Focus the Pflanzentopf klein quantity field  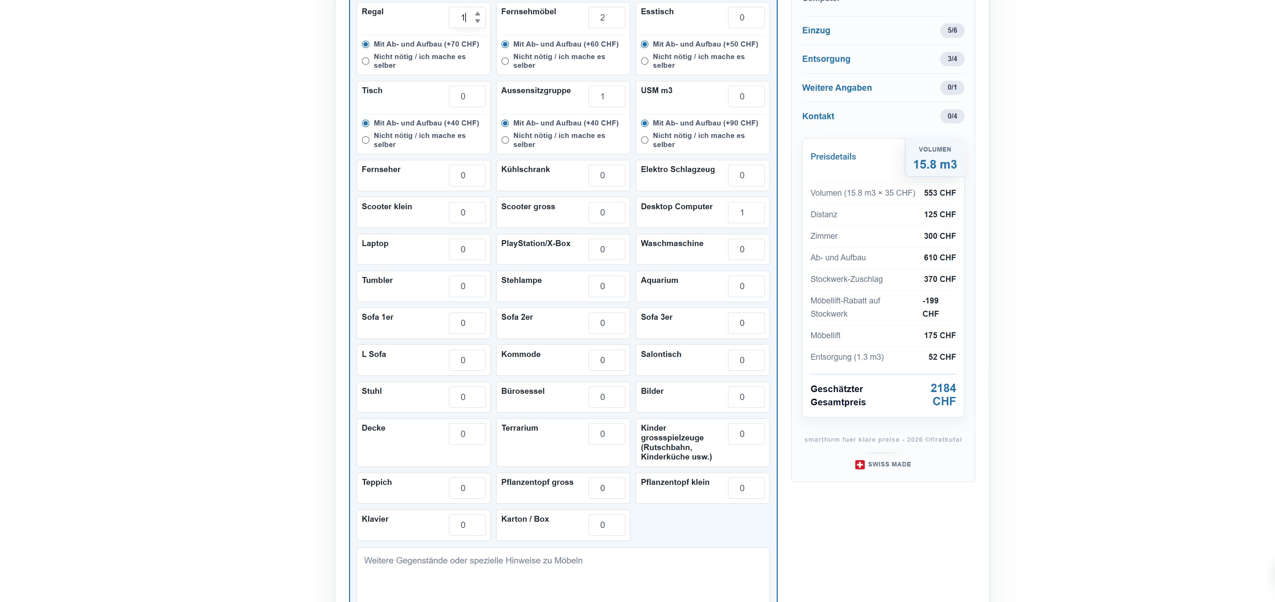pyautogui.click(x=746, y=488)
